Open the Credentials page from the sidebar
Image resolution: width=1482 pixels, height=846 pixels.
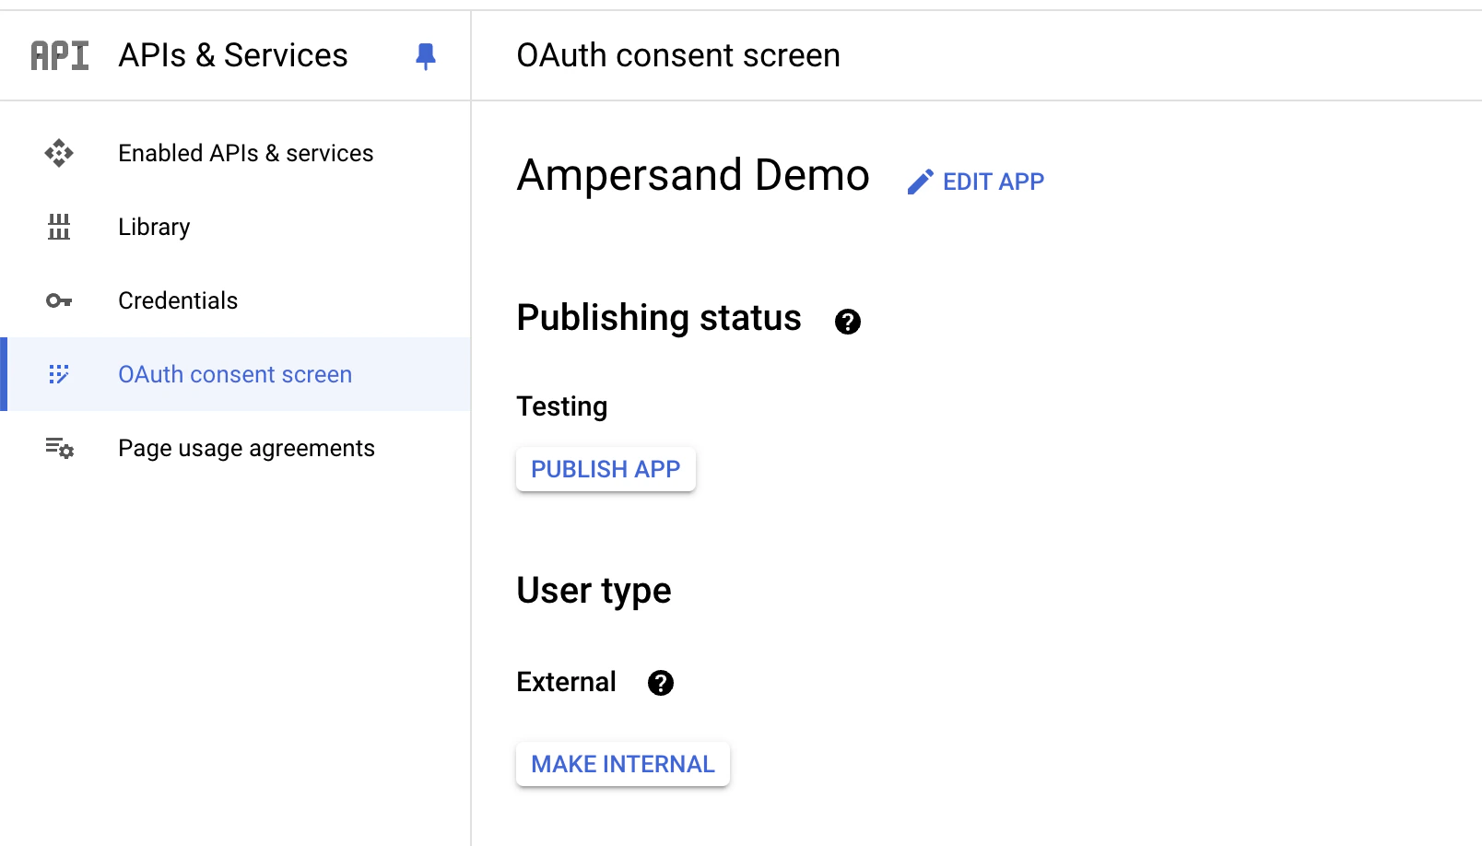(x=178, y=300)
